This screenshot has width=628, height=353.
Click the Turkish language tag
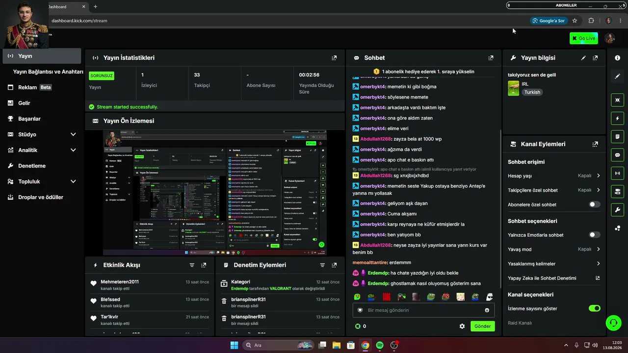[532, 92]
